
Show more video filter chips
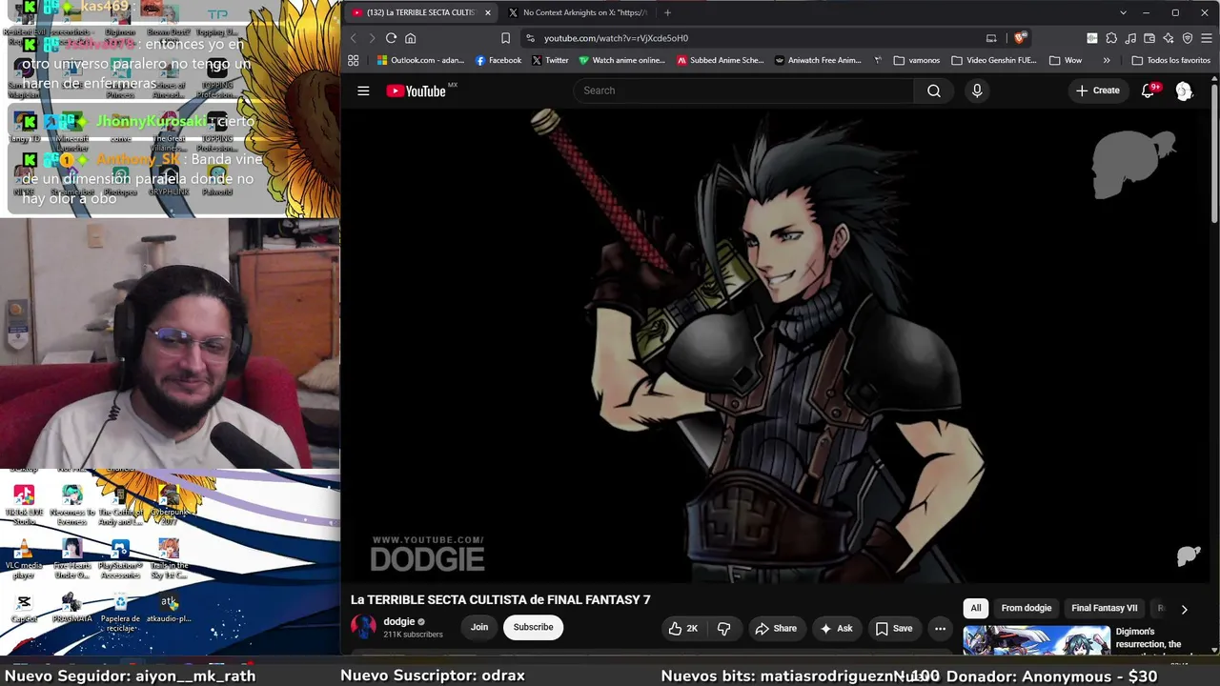click(1184, 609)
